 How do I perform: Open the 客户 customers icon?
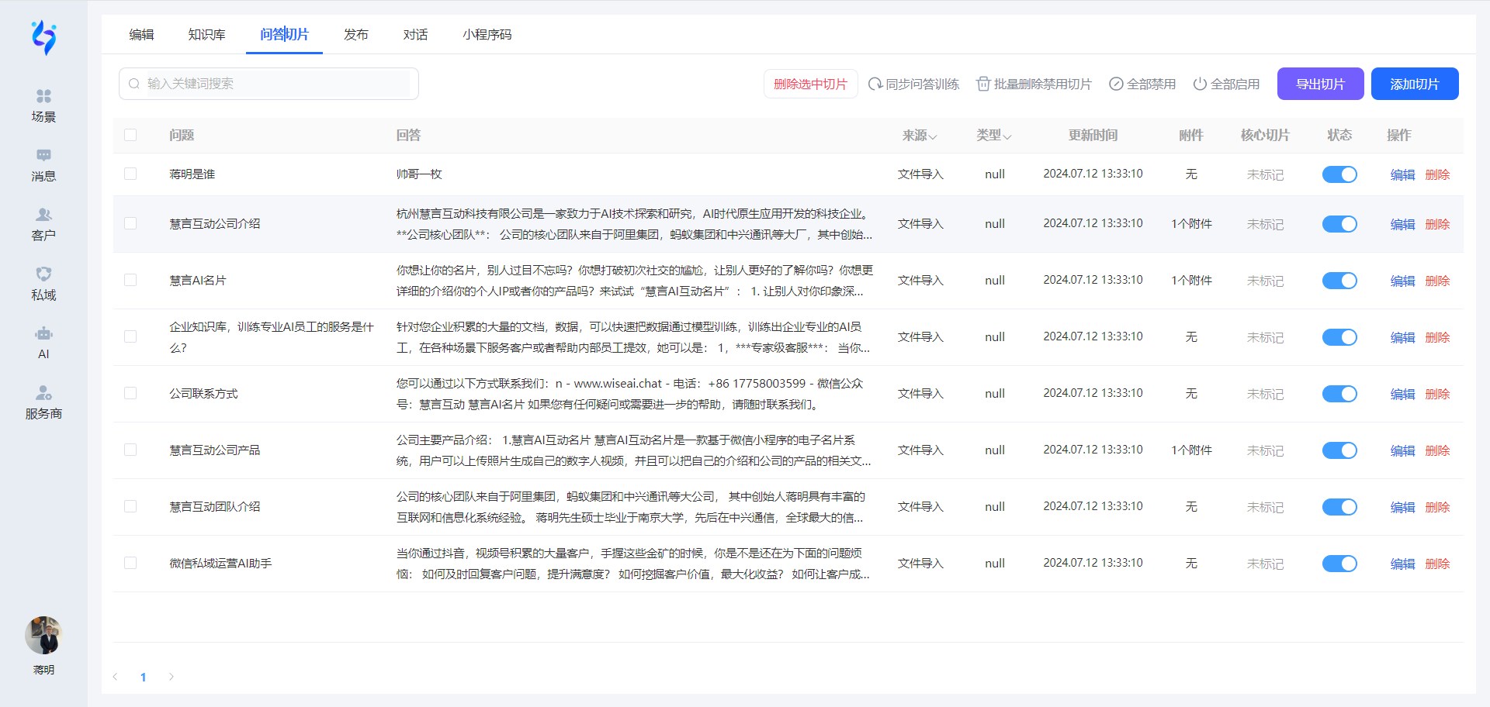[x=43, y=215]
